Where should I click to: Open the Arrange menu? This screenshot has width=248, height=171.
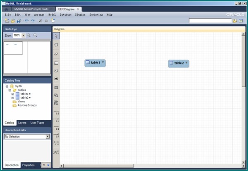[39, 15]
